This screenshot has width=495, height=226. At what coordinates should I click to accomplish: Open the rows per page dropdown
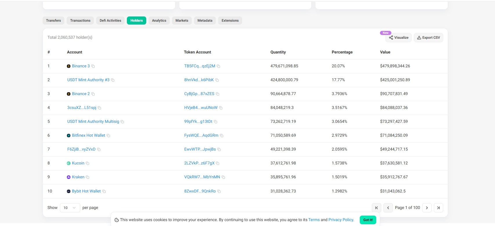(70, 208)
